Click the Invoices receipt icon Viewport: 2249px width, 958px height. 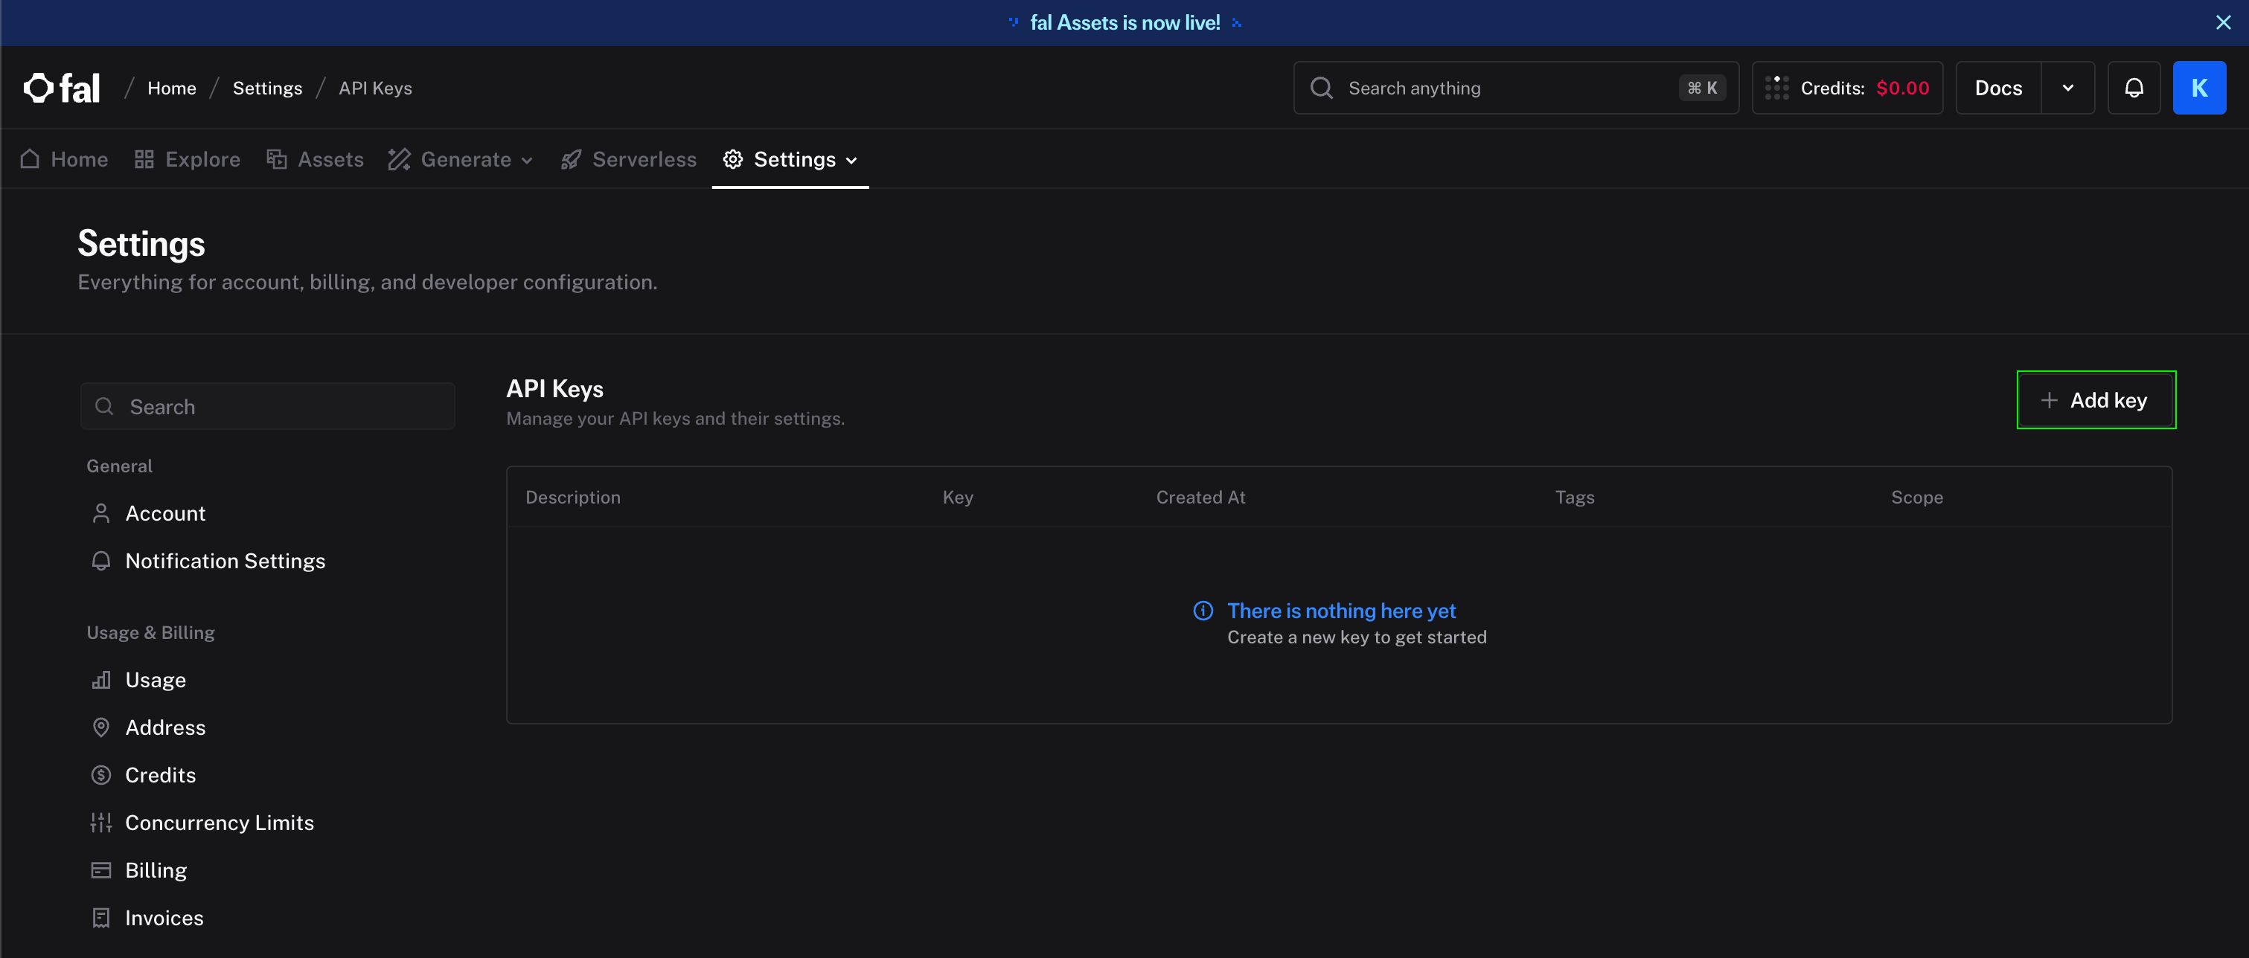[101, 918]
